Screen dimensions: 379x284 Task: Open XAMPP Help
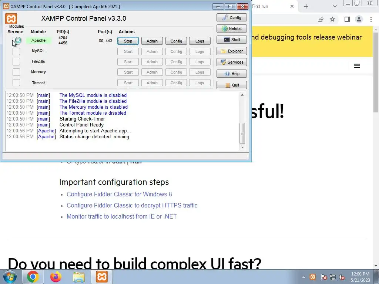[x=232, y=74]
